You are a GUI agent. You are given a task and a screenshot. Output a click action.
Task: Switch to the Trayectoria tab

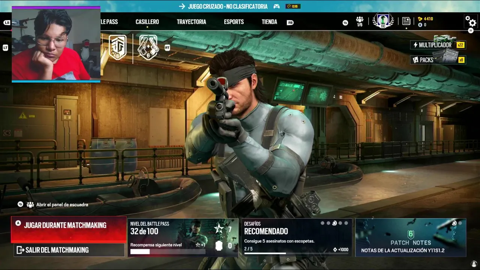click(191, 22)
